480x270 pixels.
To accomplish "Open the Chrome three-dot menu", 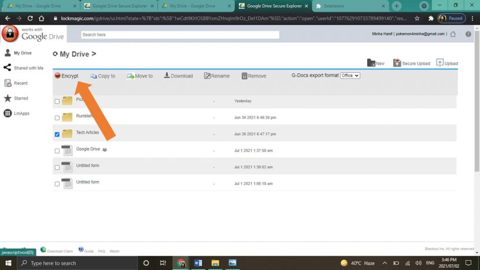I will pos(472,19).
